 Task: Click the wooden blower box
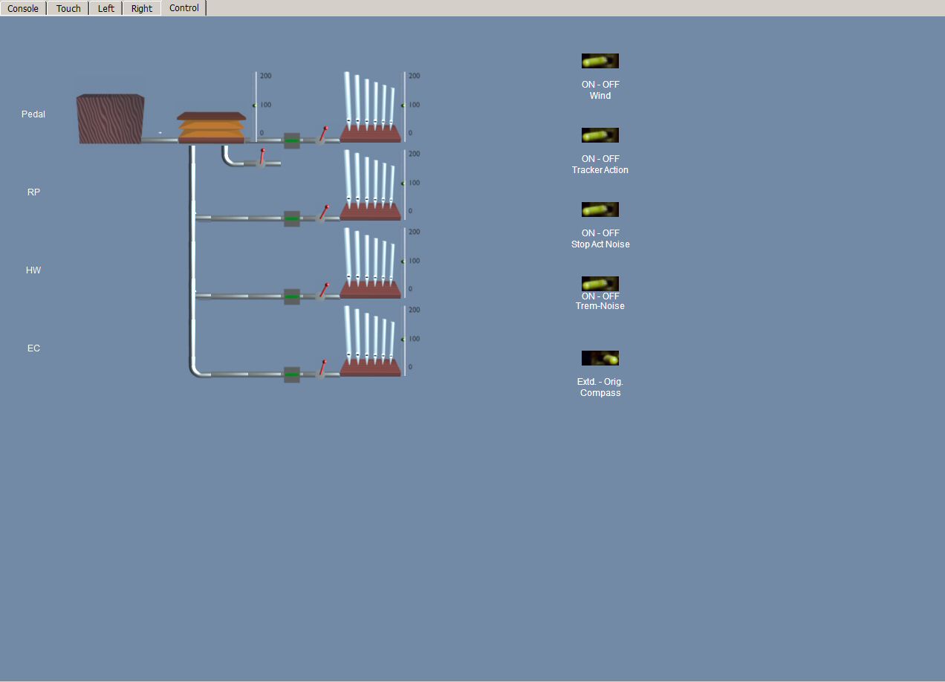point(111,119)
